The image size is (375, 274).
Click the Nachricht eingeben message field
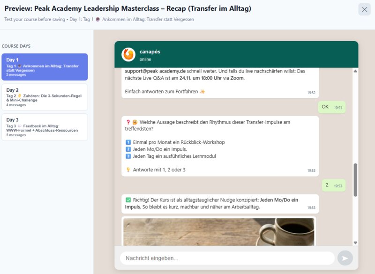coord(227,258)
